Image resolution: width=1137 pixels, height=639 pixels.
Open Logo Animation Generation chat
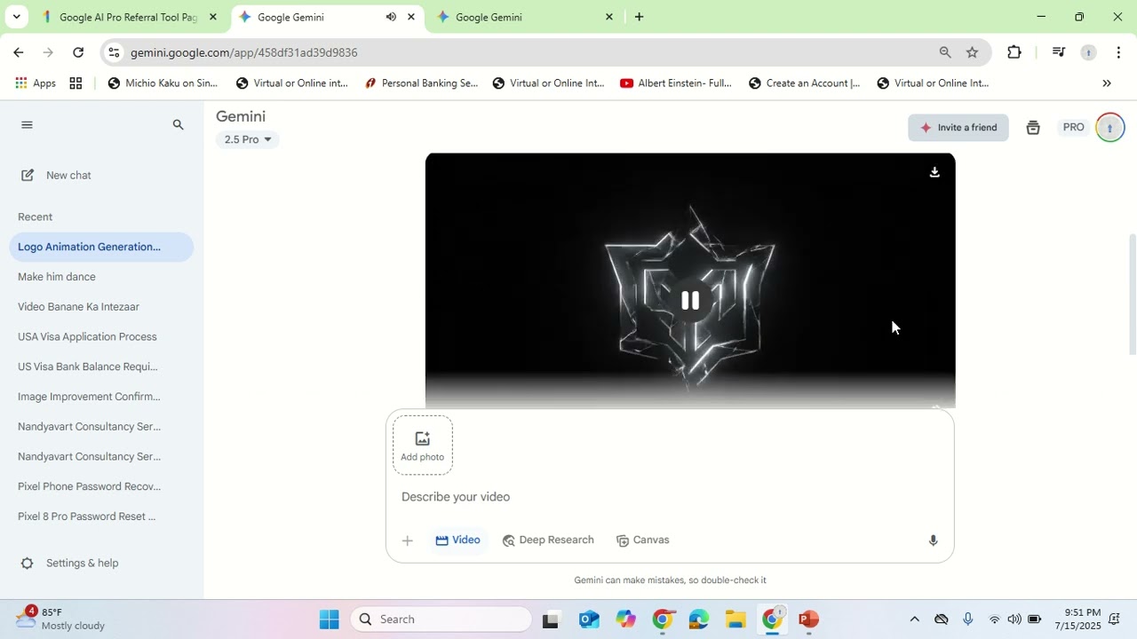[x=101, y=247]
